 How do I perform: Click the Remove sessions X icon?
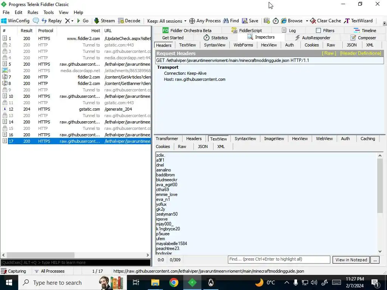point(67,21)
